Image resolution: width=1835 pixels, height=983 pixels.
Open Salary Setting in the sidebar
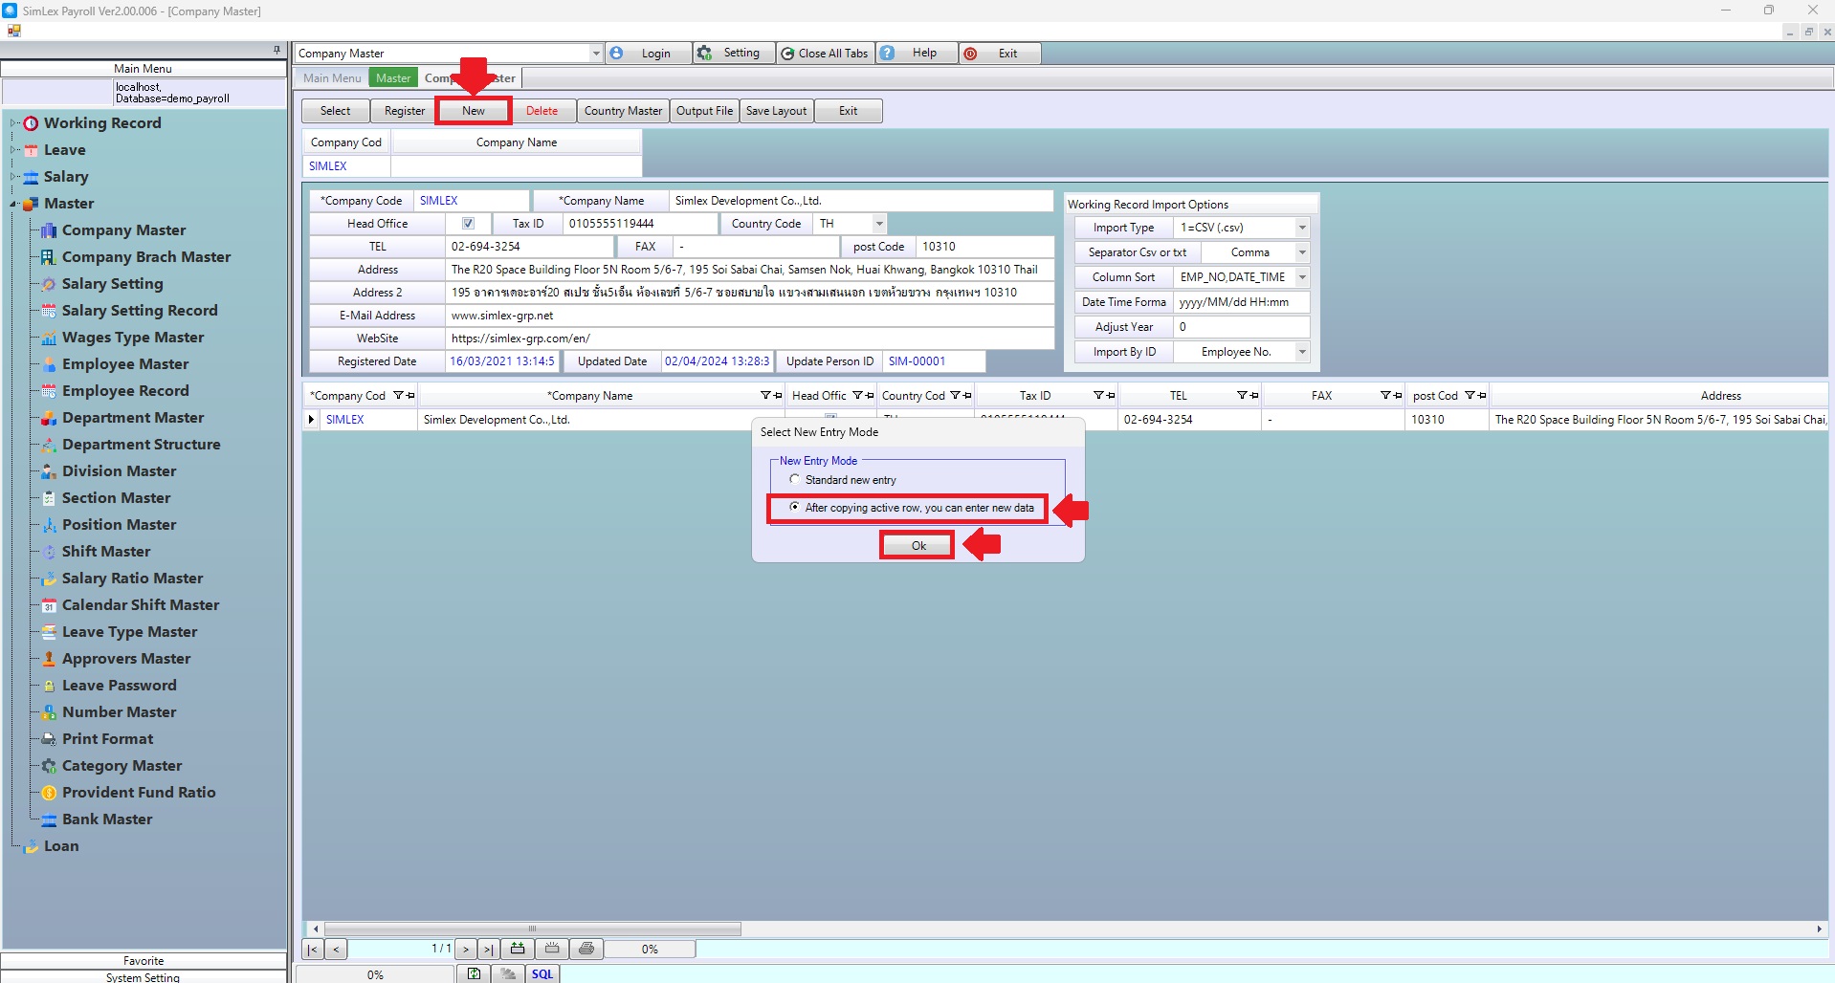(x=112, y=284)
